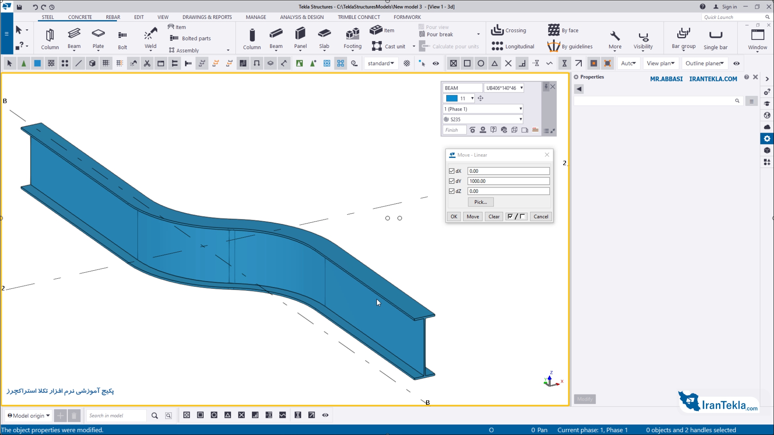Screen dimensions: 774x435
Task: Toggle the dX checkbox
Action: (x=452, y=171)
